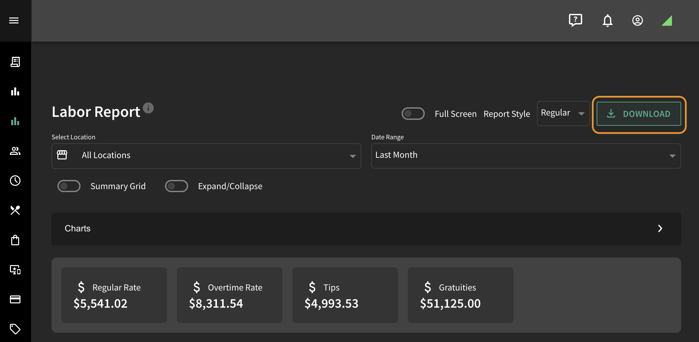Open the devices monitor icon in sidebar

click(15, 270)
